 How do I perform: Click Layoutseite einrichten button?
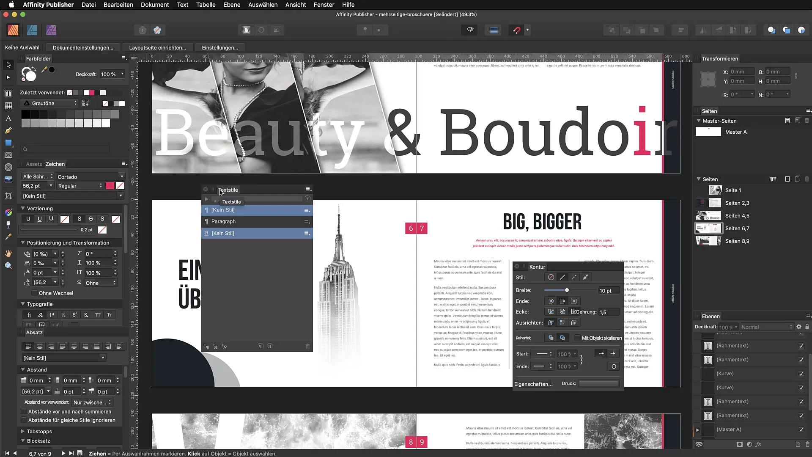click(157, 47)
